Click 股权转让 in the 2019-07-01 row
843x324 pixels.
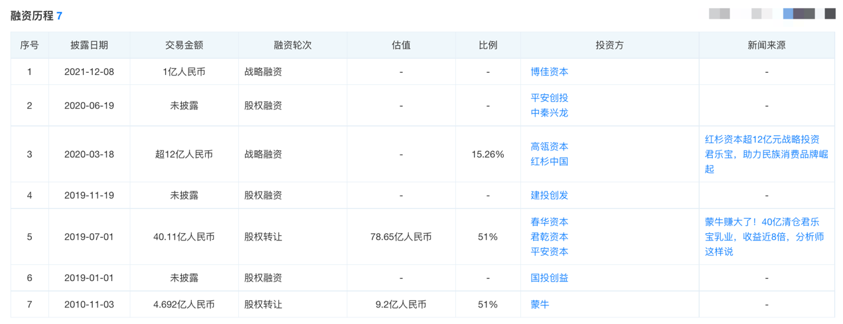[263, 237]
